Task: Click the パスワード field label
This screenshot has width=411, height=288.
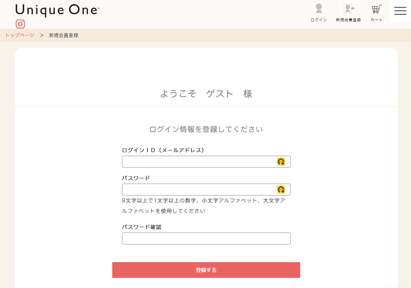Action: tap(136, 178)
